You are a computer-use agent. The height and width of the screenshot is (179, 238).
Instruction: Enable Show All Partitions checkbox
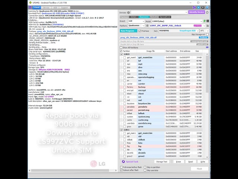(121, 48)
